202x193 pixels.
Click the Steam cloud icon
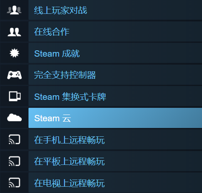(14, 117)
